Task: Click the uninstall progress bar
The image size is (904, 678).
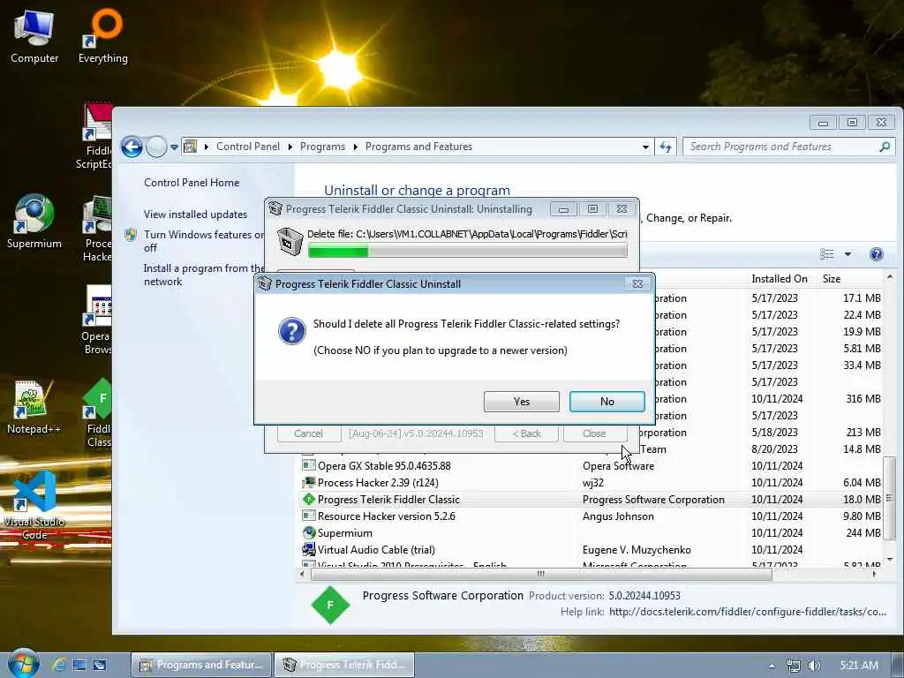Action: (468, 251)
